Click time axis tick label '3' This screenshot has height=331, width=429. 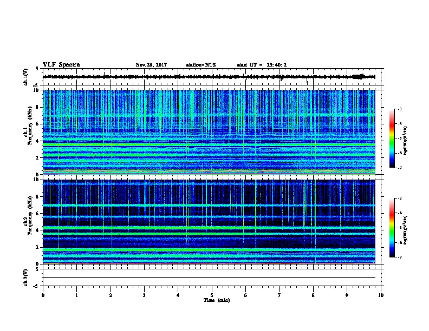point(144,295)
